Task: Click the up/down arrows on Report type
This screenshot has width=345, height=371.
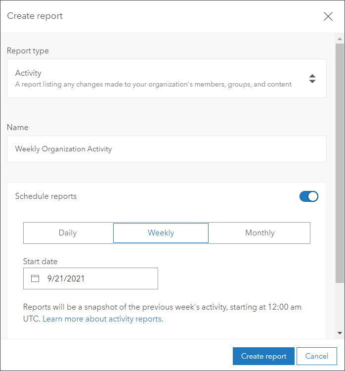Action: [x=312, y=79]
